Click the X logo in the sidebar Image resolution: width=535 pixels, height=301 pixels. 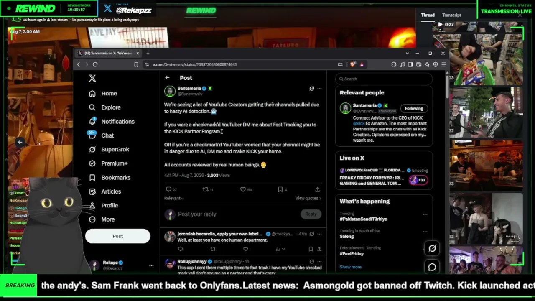[92, 78]
